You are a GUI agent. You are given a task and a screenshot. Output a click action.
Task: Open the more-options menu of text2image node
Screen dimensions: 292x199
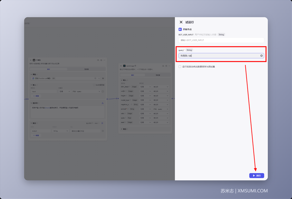[x=169, y=66]
